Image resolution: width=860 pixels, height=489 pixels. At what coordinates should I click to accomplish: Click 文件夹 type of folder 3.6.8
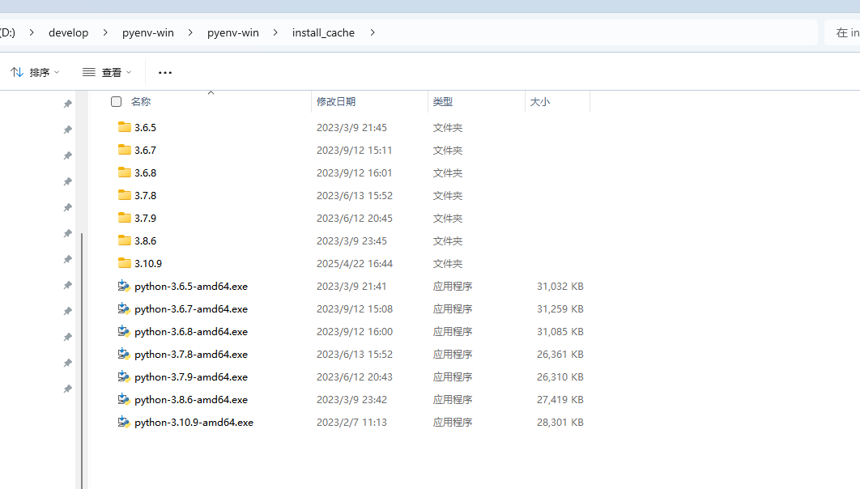(x=448, y=172)
